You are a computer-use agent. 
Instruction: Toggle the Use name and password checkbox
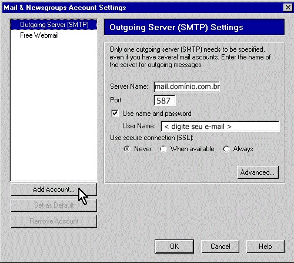115,114
